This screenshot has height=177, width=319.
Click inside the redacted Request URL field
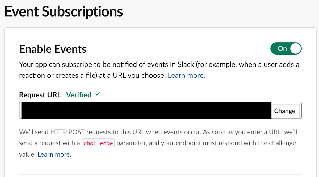click(x=146, y=110)
